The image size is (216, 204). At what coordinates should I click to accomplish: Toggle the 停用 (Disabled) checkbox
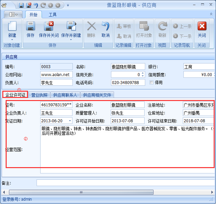pyautogui.click(x=152, y=82)
